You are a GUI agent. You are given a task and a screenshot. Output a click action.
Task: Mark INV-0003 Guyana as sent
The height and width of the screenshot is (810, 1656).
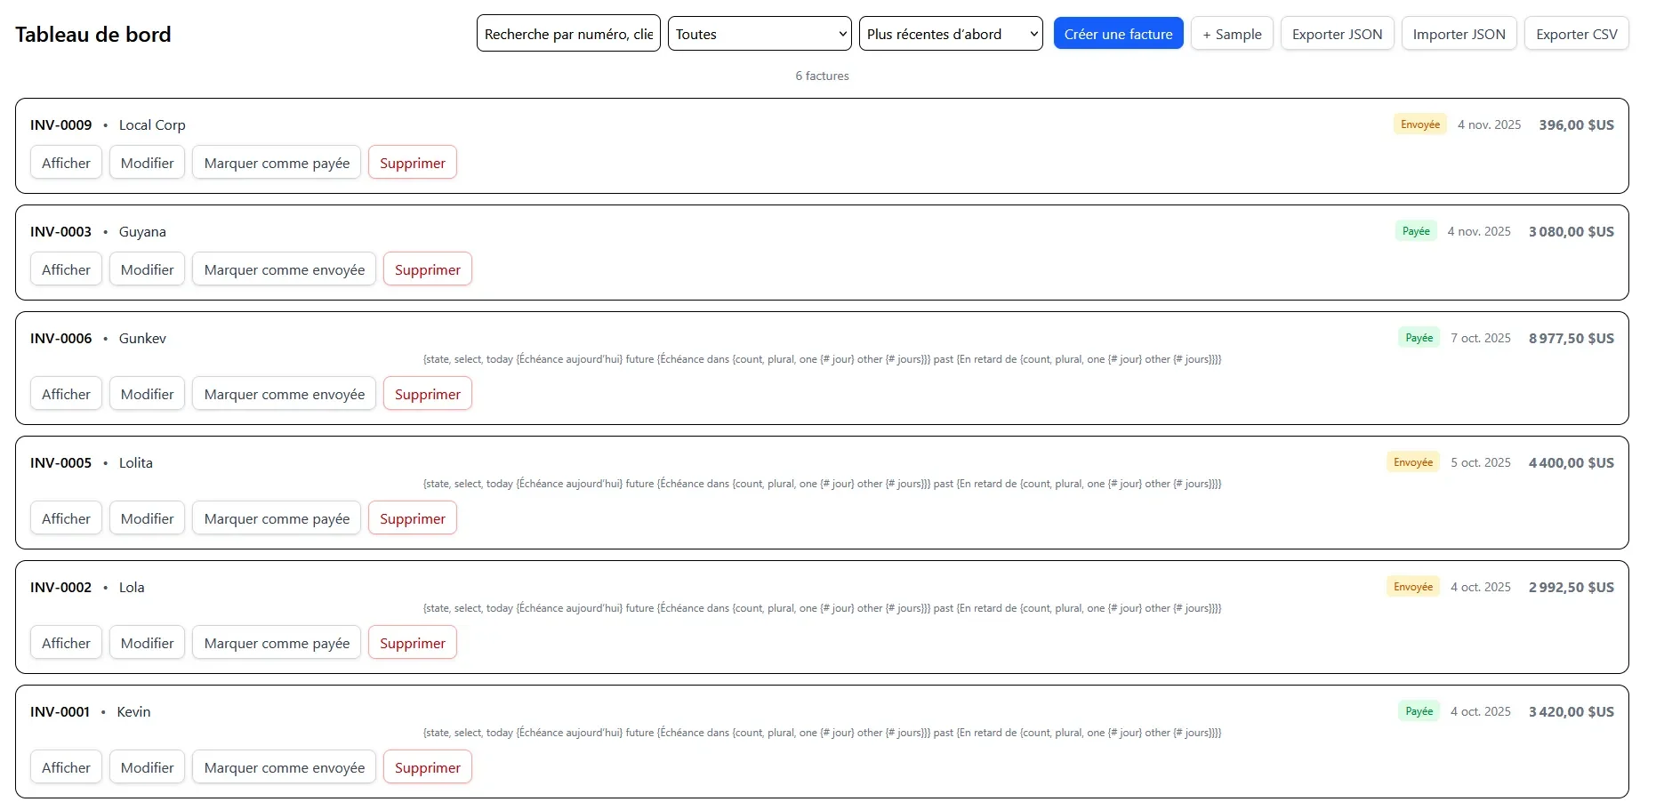(x=284, y=269)
